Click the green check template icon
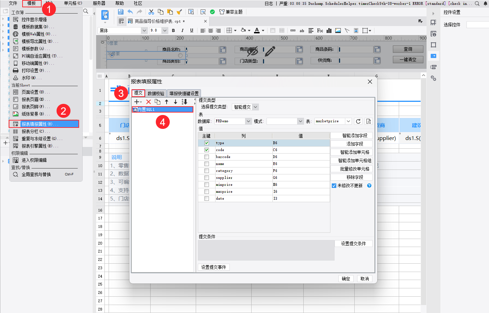 click(212, 12)
